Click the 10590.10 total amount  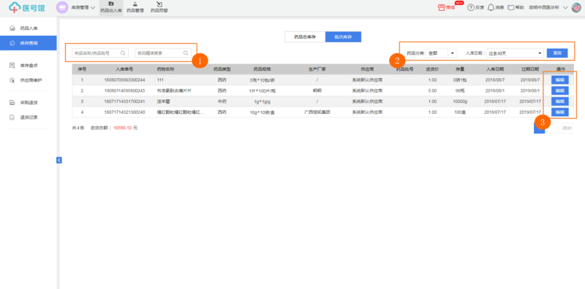point(123,128)
